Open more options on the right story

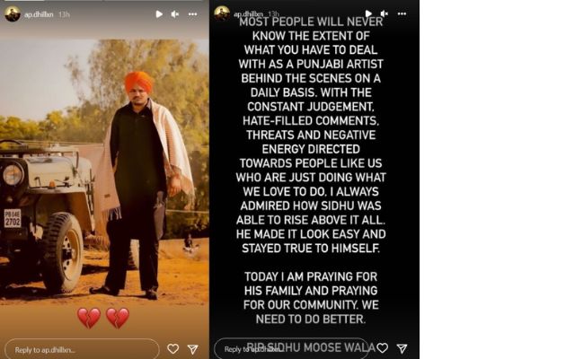click(x=402, y=13)
